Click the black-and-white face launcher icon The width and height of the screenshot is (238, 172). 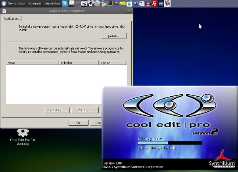pos(90,3)
